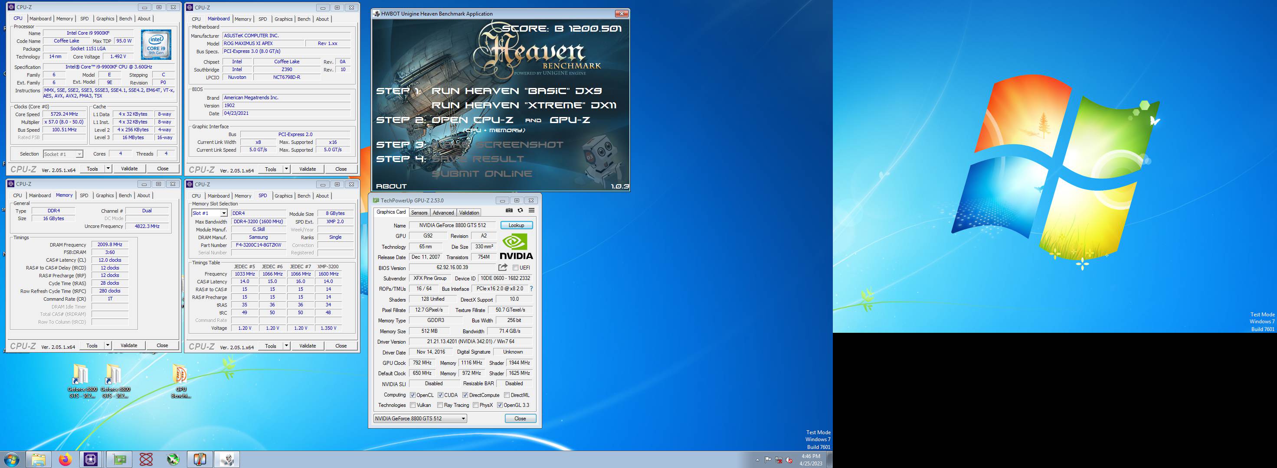Expand Tools arrow in the CPU-Z Motherboard window
Screen dimensions: 1277x468
pyautogui.click(x=287, y=169)
